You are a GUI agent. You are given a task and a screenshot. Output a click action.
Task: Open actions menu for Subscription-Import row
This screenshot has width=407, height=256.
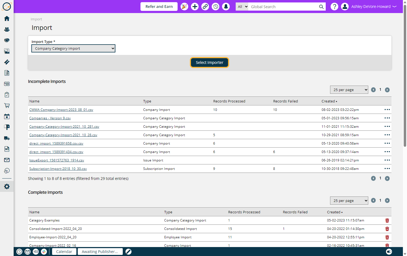tap(387, 168)
